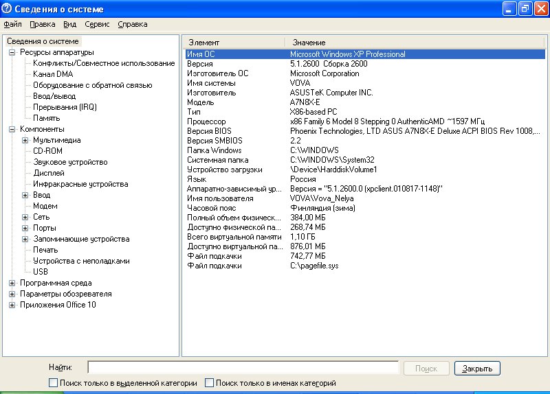Select the Язык row
550x394 pixels.
(365, 179)
